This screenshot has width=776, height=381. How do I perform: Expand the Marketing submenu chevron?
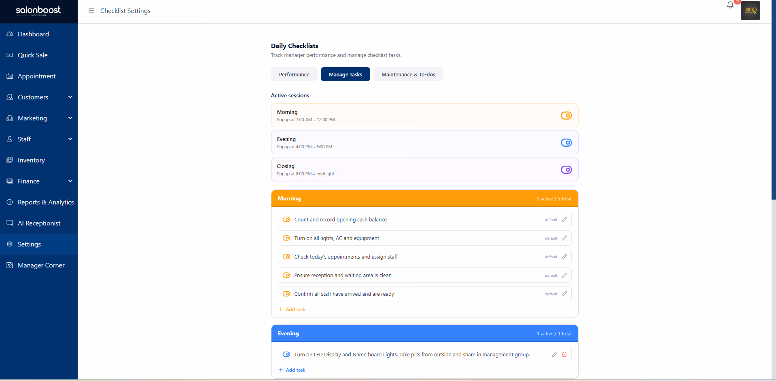pos(70,118)
